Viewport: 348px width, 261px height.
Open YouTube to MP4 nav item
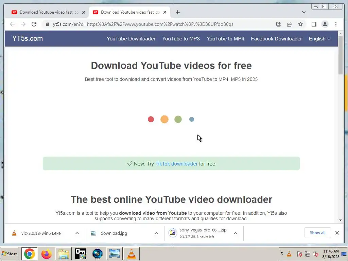225,39
